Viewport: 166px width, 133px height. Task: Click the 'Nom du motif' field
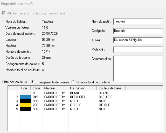(138, 22)
